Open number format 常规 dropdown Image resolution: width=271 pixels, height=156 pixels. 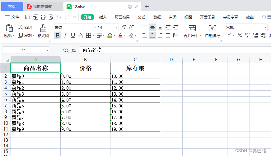[x=265, y=27]
